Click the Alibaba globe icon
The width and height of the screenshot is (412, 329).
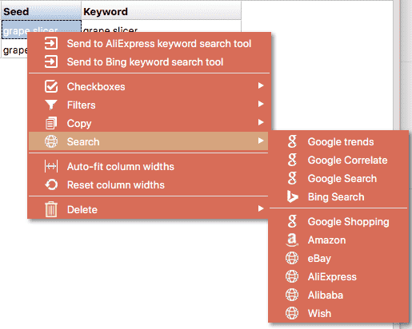click(x=292, y=295)
